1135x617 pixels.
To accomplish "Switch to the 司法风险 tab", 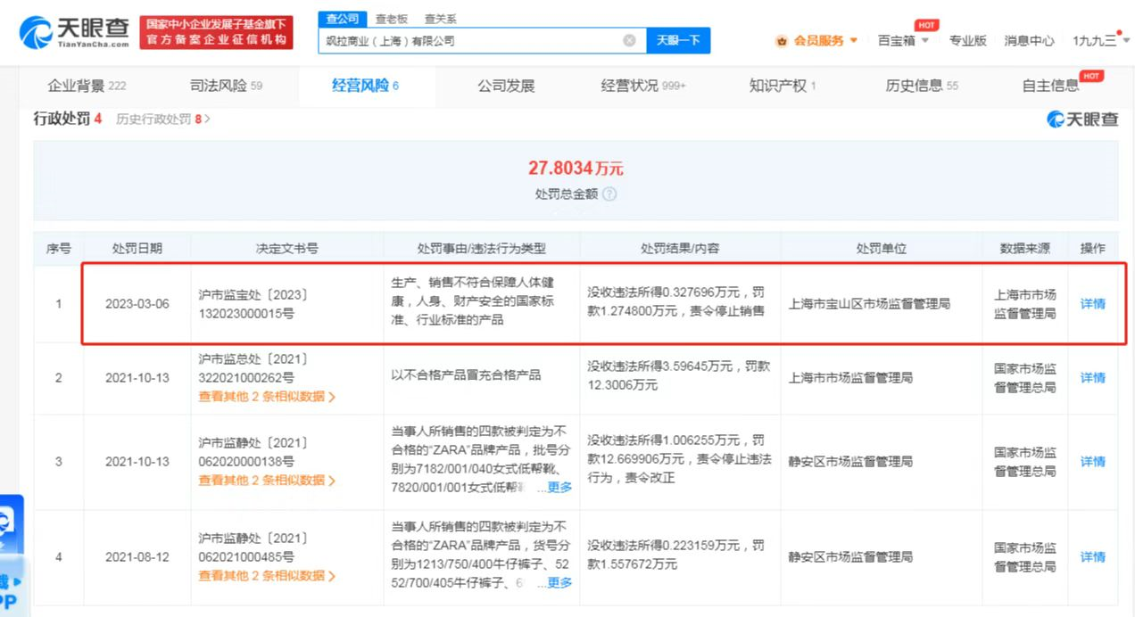I will coord(226,86).
